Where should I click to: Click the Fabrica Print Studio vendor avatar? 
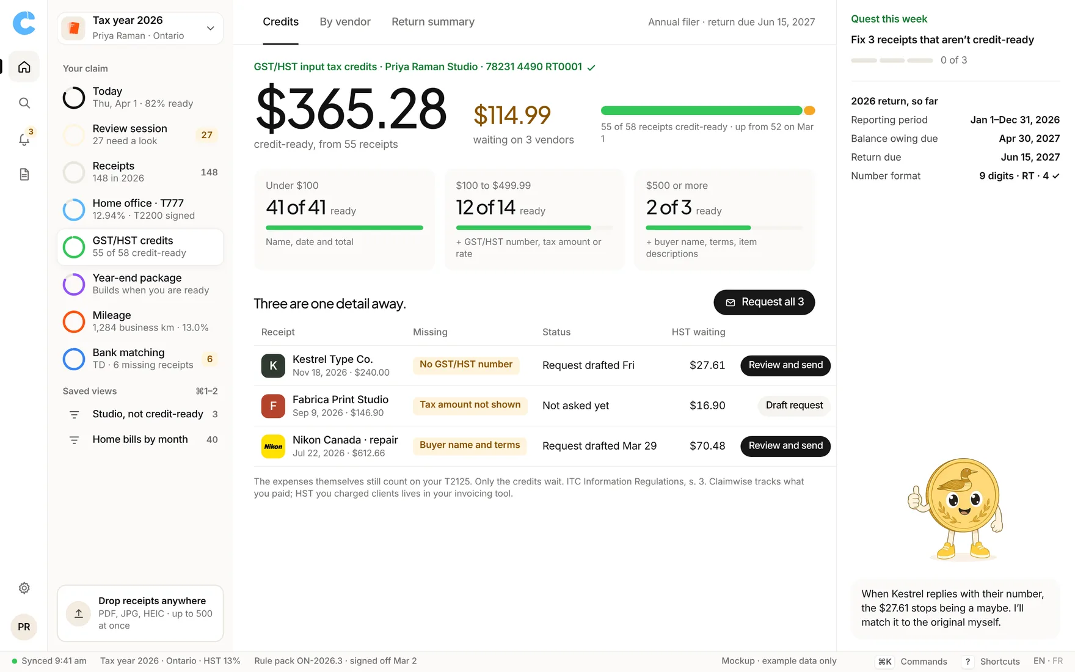273,406
